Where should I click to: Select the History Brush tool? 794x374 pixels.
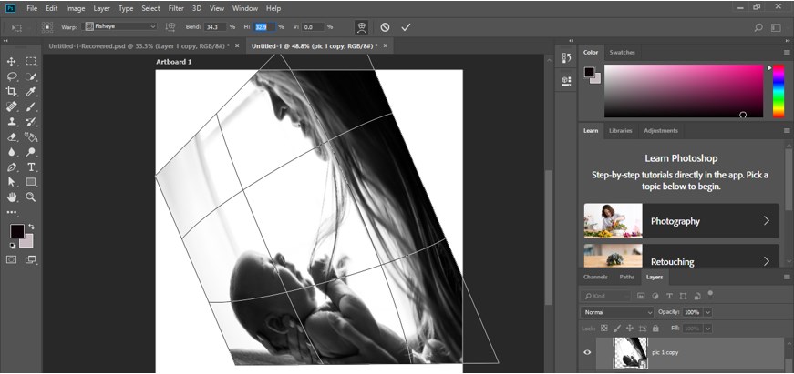pyautogui.click(x=31, y=122)
